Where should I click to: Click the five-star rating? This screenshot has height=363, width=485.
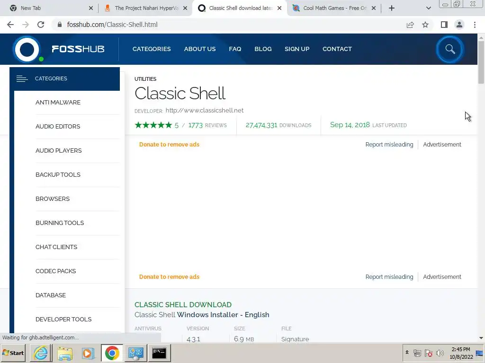pos(153,125)
